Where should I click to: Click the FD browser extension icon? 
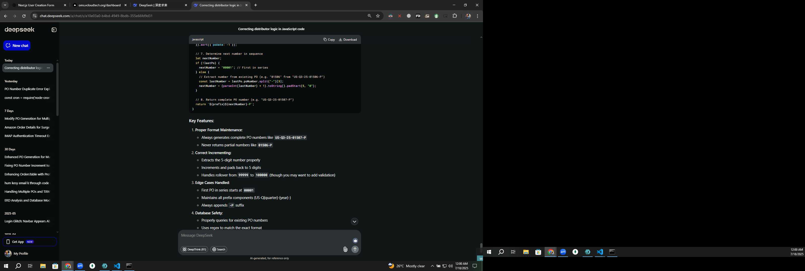coord(418,16)
